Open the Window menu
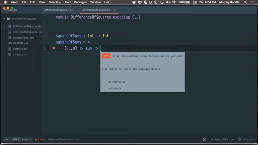Viewport: 258px width, 145px height. [96, 2]
